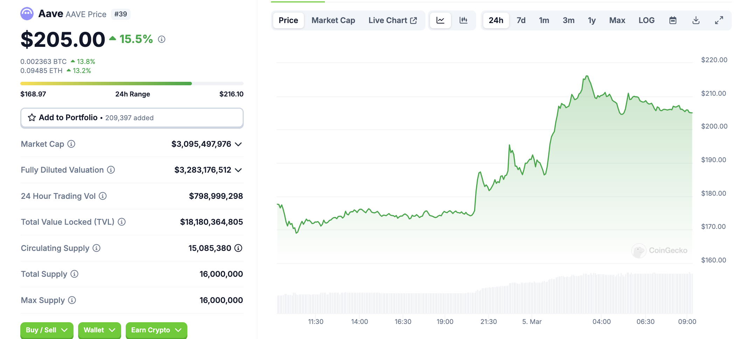
Task: Expand chart to fullscreen
Action: [x=719, y=20]
